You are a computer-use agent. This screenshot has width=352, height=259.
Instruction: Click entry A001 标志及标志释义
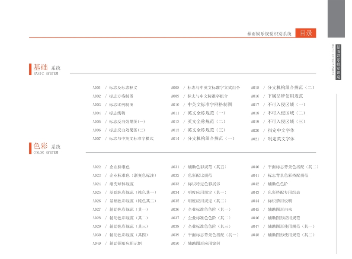point(115,88)
